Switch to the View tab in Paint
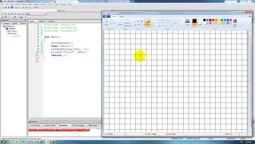Screen dimensions: 255x144 pyautogui.click(x=121, y=16)
